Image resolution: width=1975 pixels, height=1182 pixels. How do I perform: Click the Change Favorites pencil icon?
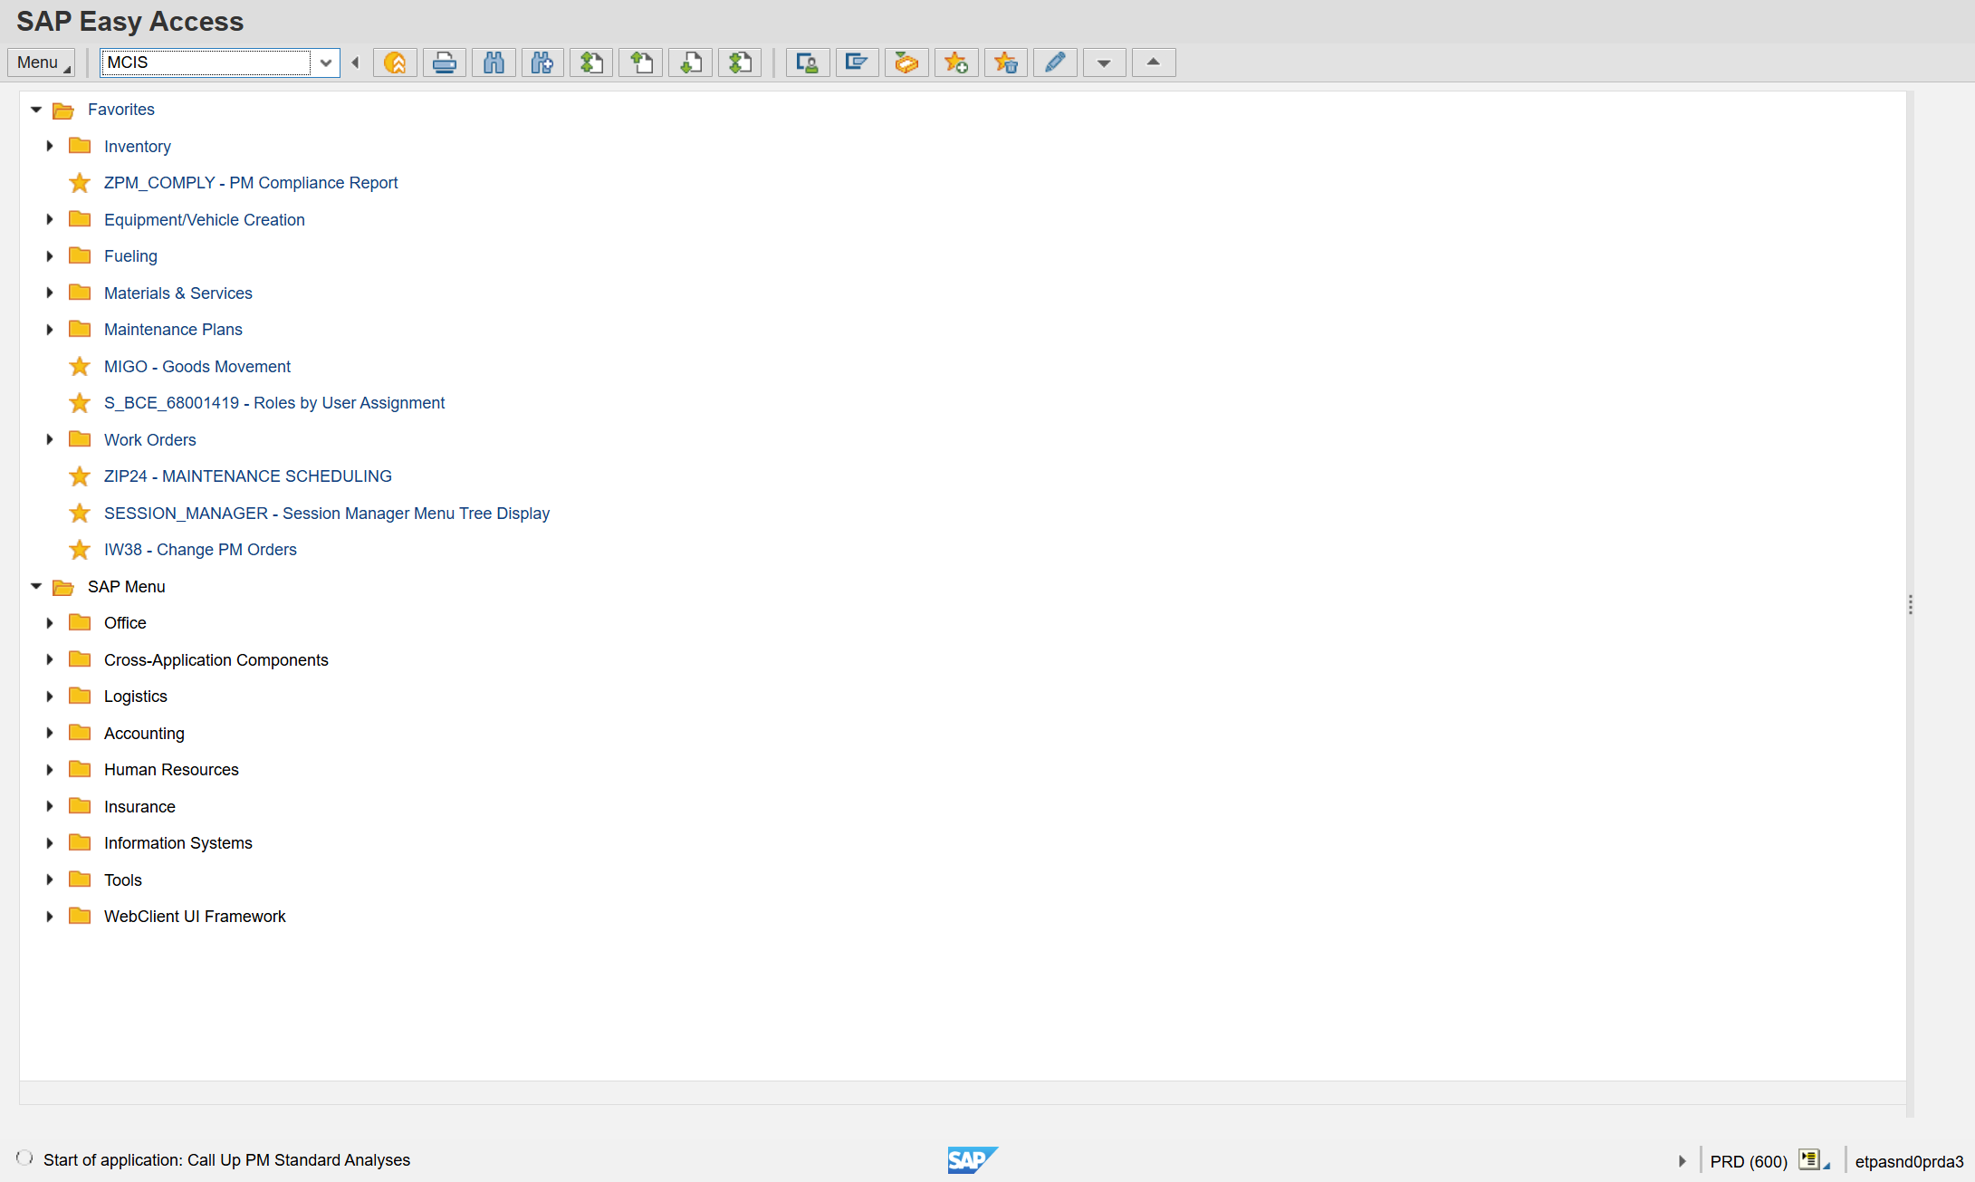point(1055,62)
